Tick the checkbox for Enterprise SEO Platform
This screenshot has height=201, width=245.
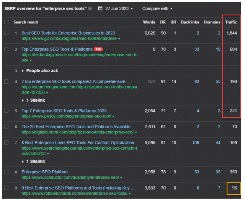(x=7, y=172)
